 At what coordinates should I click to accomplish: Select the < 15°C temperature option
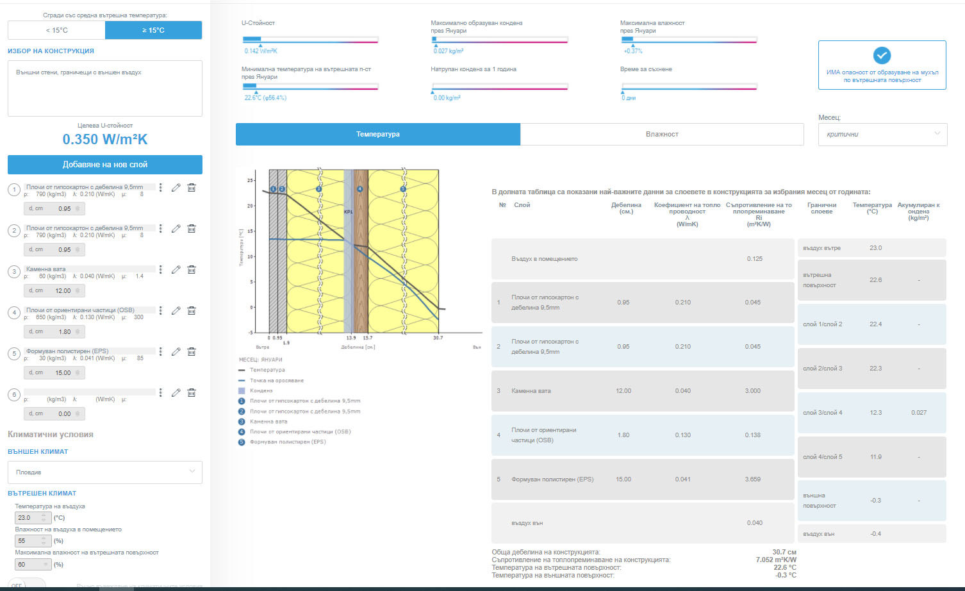pos(56,30)
